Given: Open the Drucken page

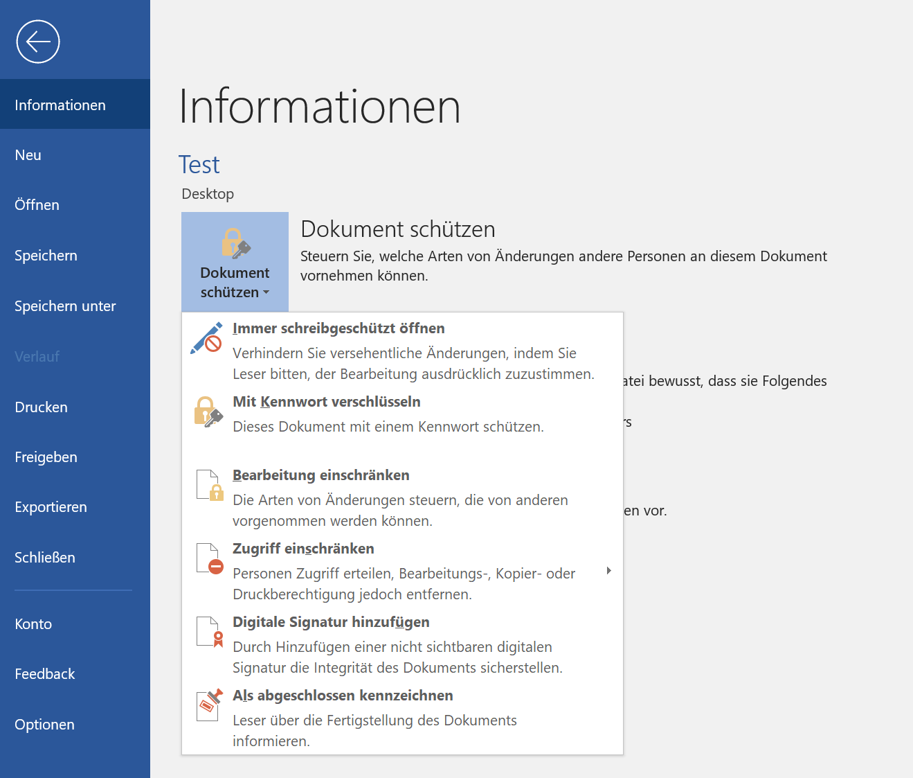Looking at the screenshot, I should 75,407.
